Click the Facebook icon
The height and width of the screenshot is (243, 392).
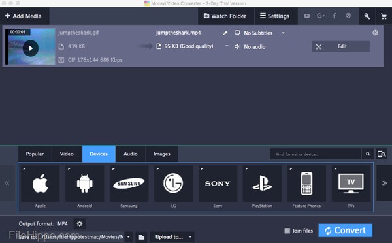pyautogui.click(x=335, y=16)
